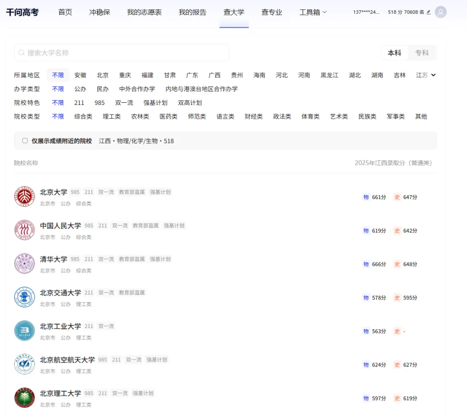The width and height of the screenshot is (467, 417).
Task: Click the Renmin University of China logo
Action: click(x=25, y=230)
